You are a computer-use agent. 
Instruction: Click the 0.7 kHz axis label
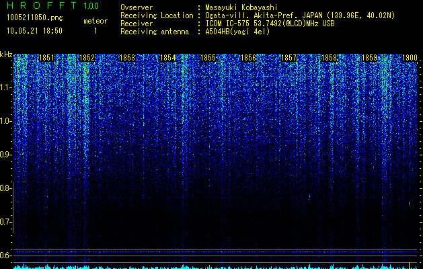tap(5, 222)
